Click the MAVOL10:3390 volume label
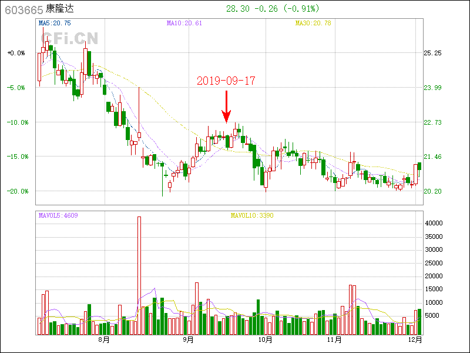Screen dimensions: 470x353 (x=252, y=215)
